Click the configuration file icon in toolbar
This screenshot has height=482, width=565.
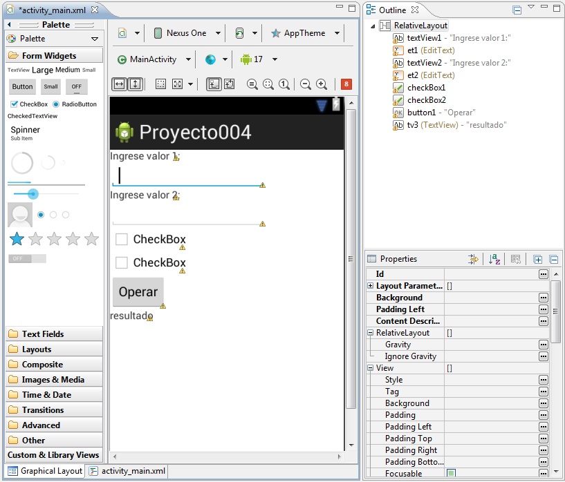(x=122, y=33)
